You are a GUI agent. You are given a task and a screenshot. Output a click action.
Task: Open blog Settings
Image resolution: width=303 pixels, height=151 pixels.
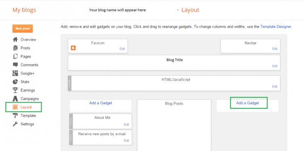(x=27, y=124)
